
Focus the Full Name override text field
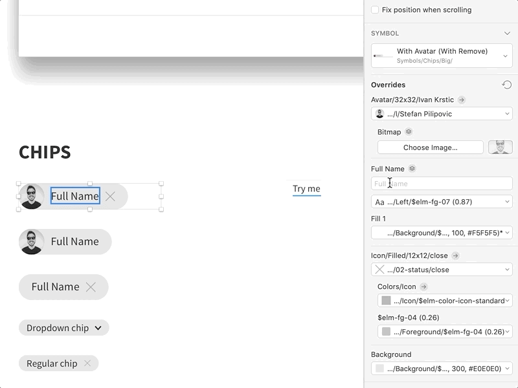pos(442,184)
